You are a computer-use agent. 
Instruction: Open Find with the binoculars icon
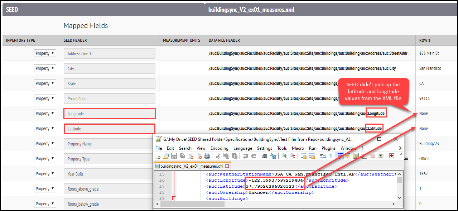(x=265, y=156)
